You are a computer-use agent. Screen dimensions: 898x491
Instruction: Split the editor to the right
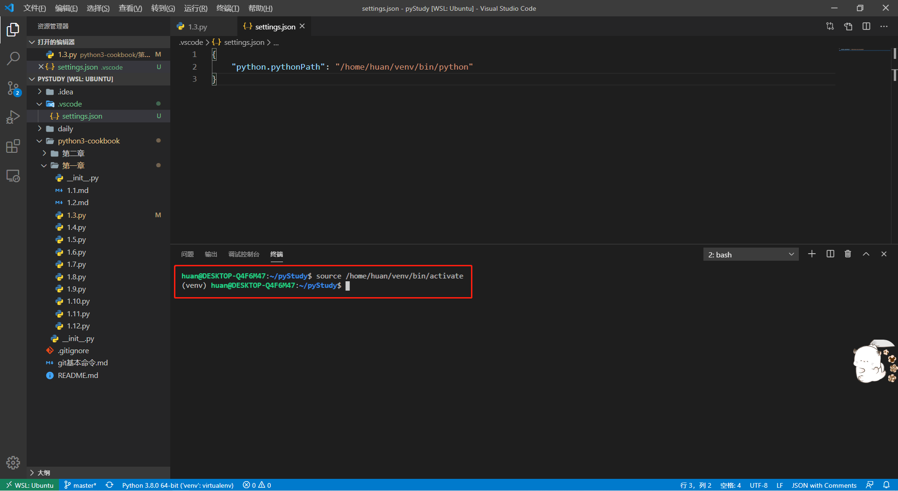click(866, 27)
